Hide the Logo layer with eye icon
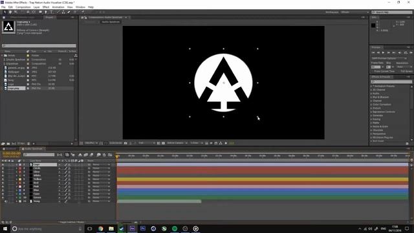The image size is (414, 233). point(3,164)
